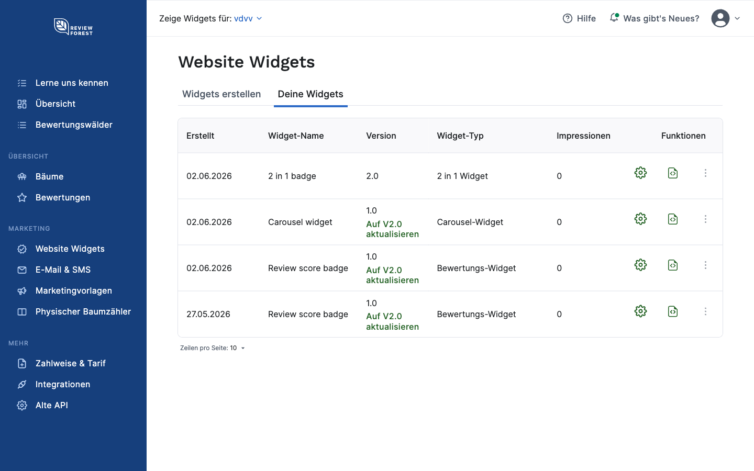Click the Bäume tree icon
Screen dimensions: 754x471
click(22, 177)
